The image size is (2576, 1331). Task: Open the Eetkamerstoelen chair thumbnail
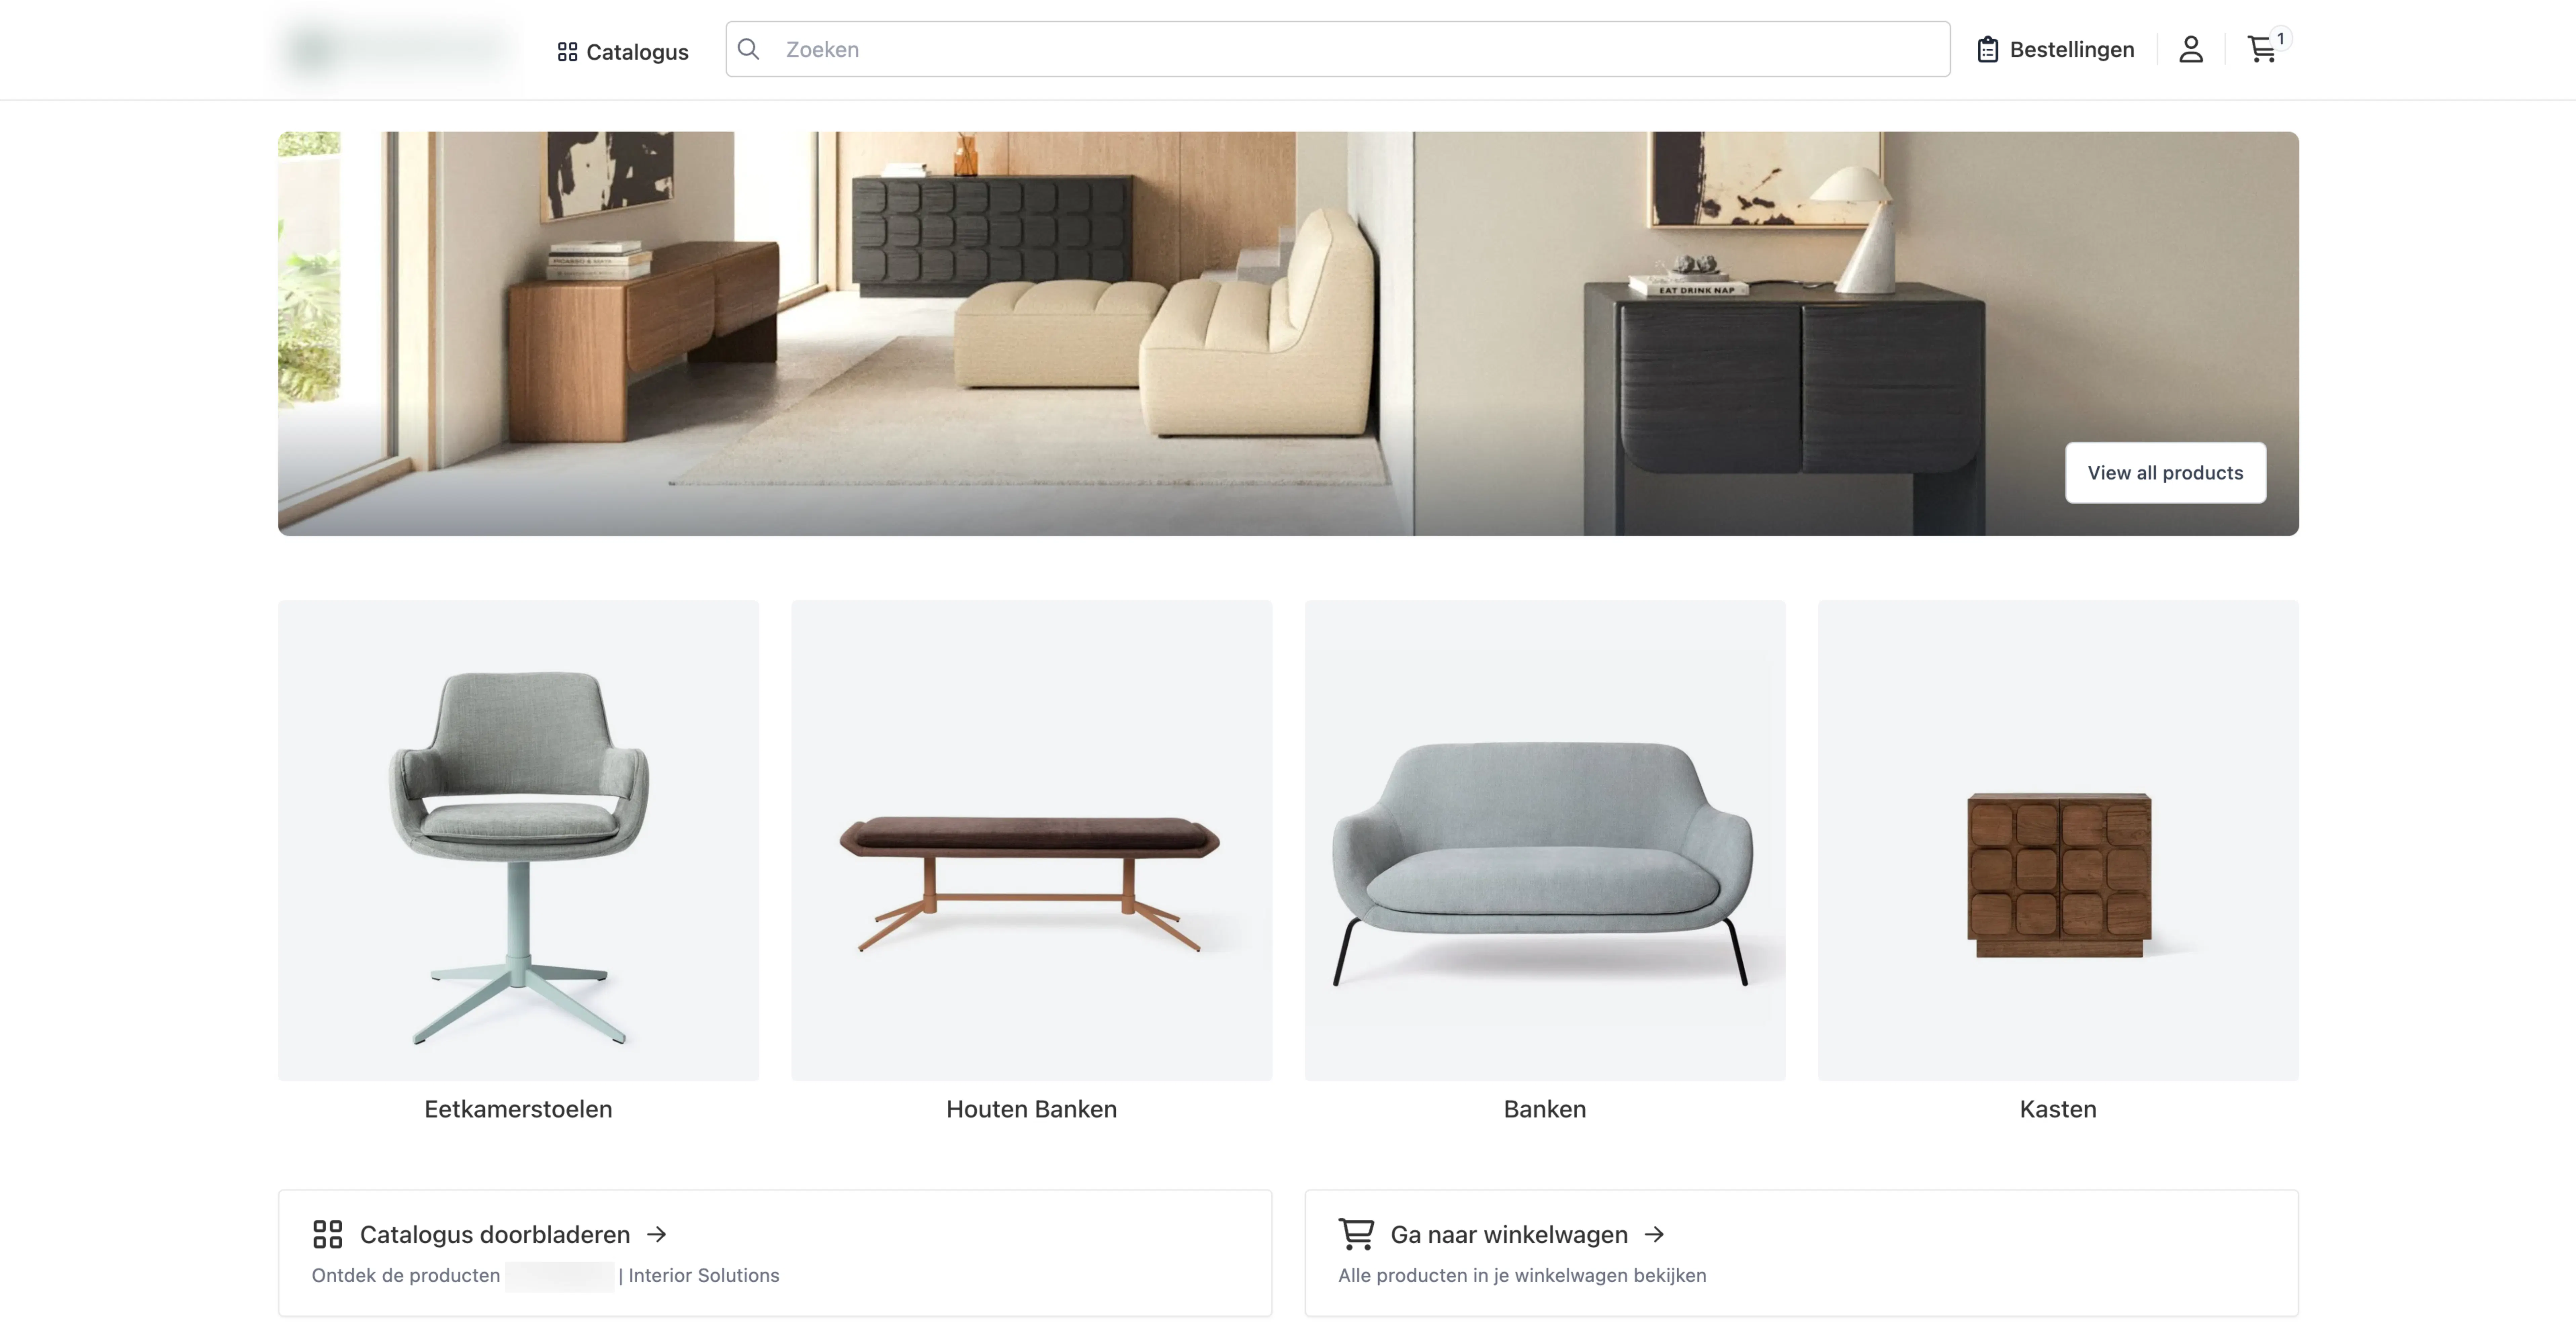(x=518, y=840)
